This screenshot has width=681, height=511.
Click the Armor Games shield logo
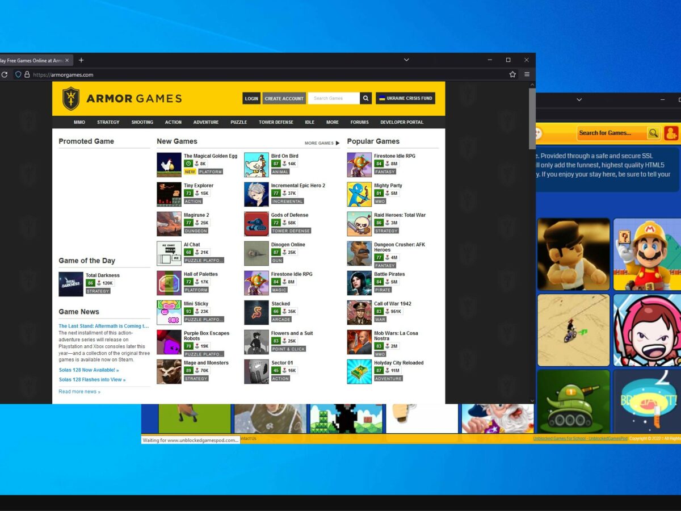(71, 98)
